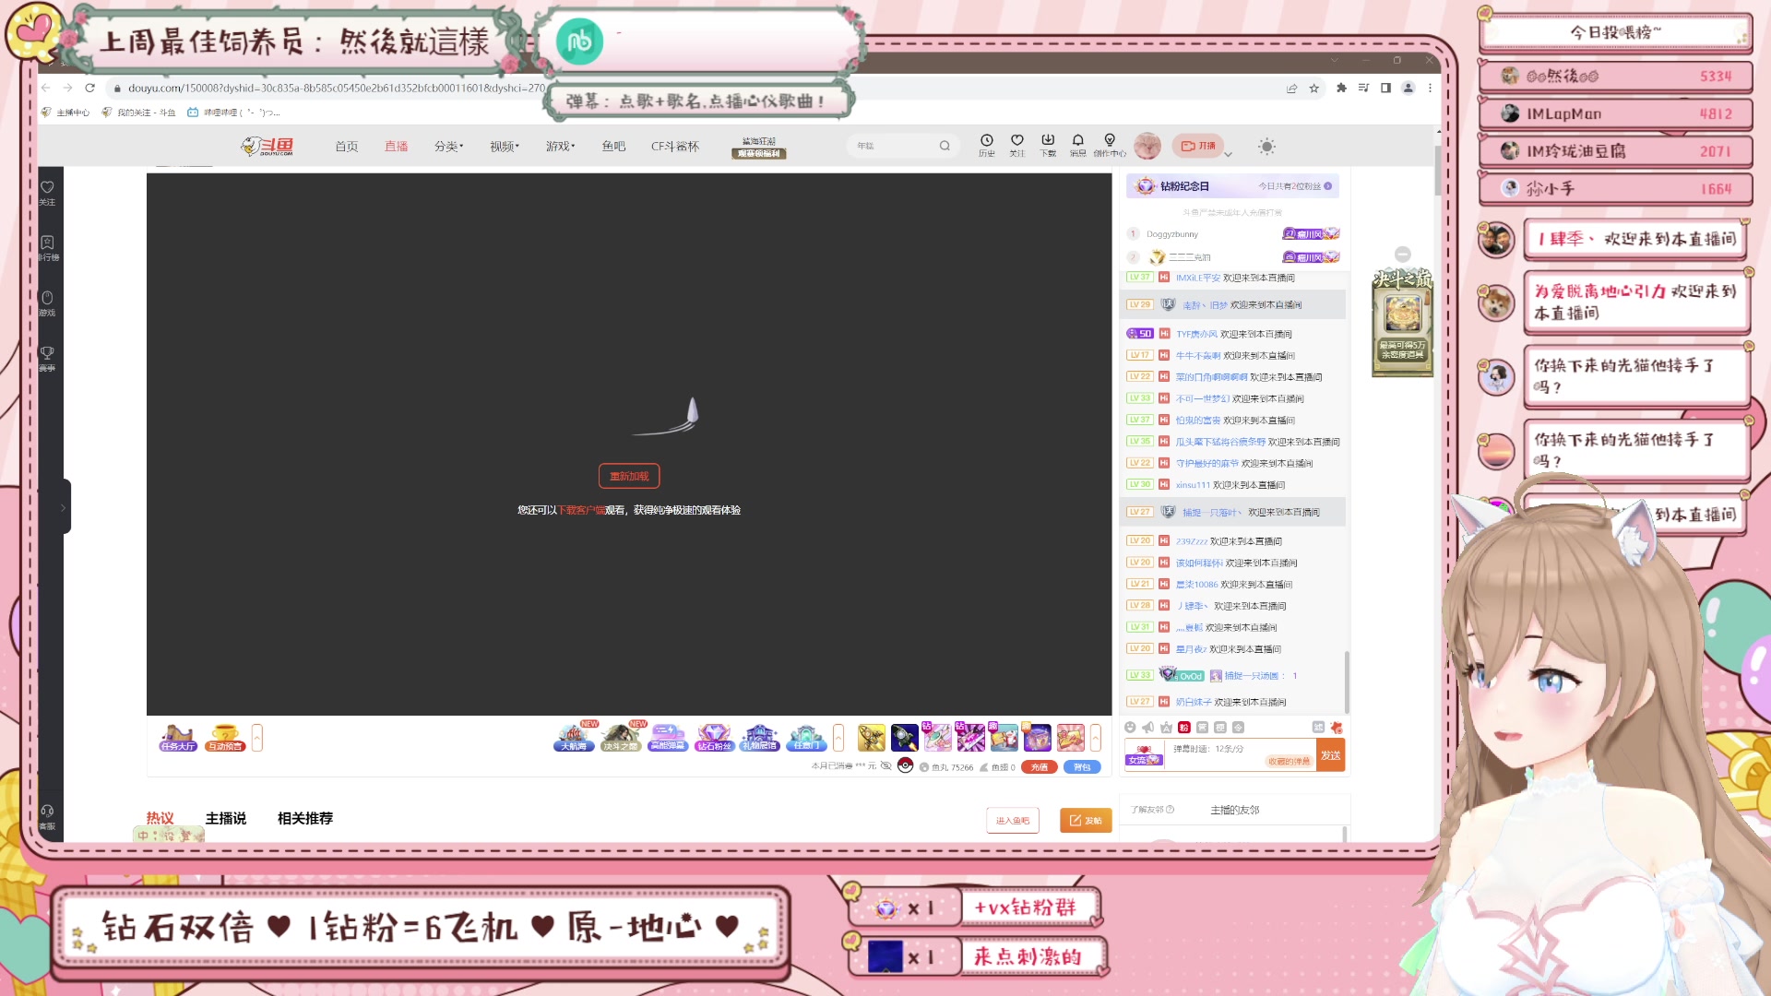Toggle the red 粉 fan danmaku badge
The width and height of the screenshot is (1771, 996).
[x=1184, y=728]
